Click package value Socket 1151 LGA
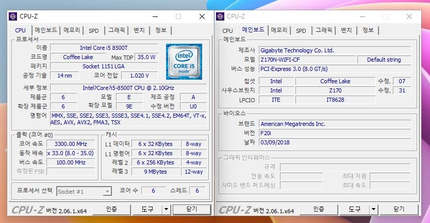The width and height of the screenshot is (430, 223). tap(104, 66)
